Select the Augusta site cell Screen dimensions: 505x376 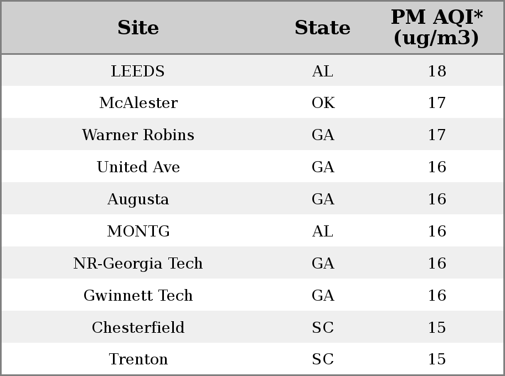tap(138, 199)
